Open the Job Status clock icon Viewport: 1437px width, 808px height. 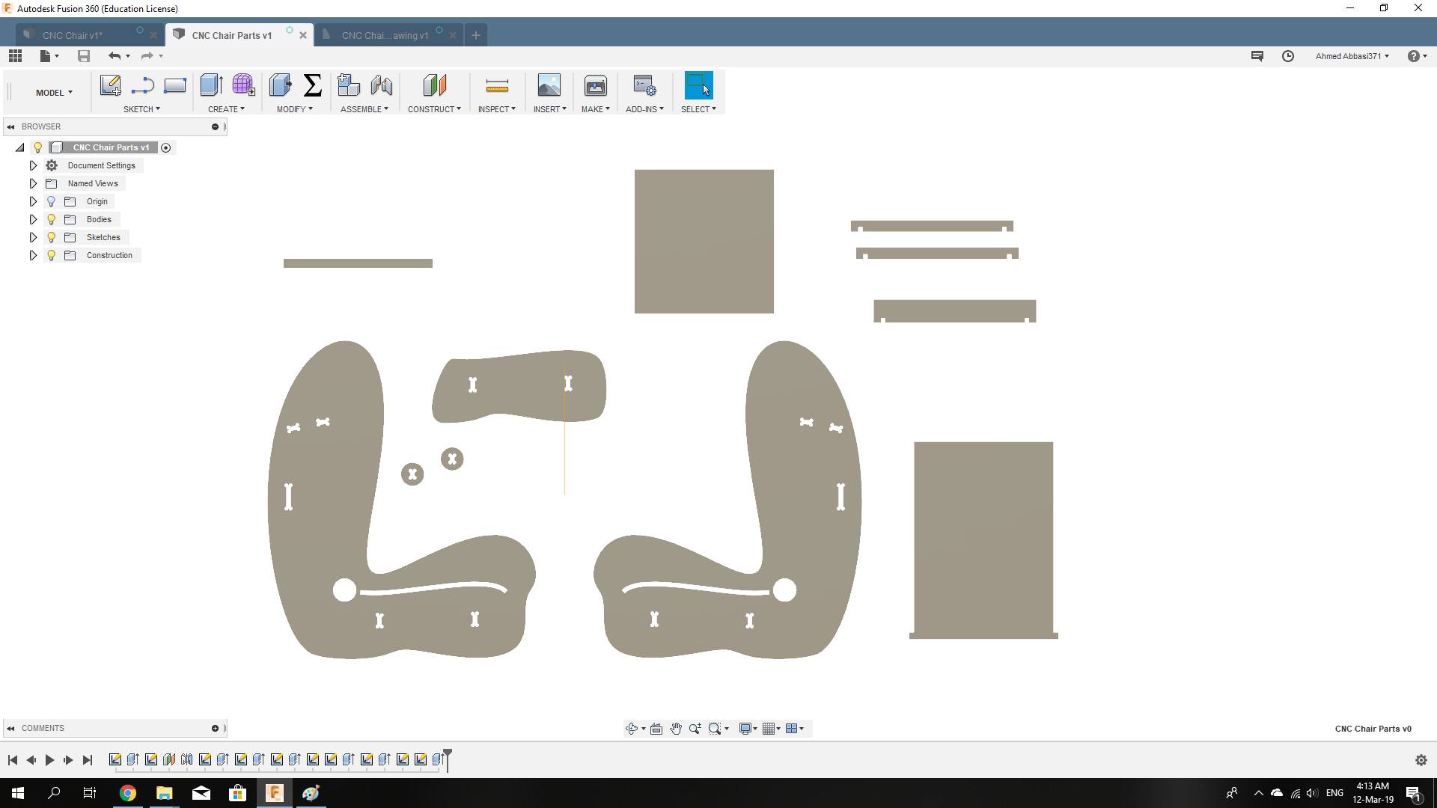click(1288, 56)
